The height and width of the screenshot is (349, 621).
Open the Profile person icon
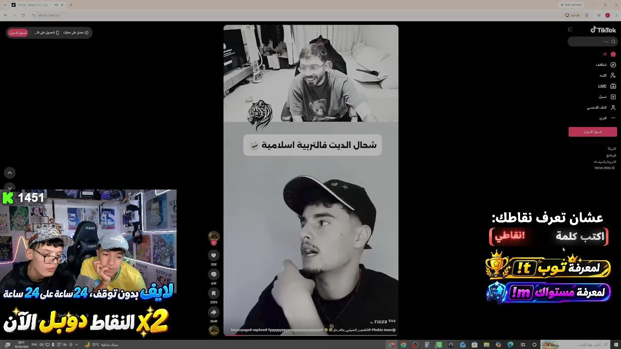click(613, 108)
